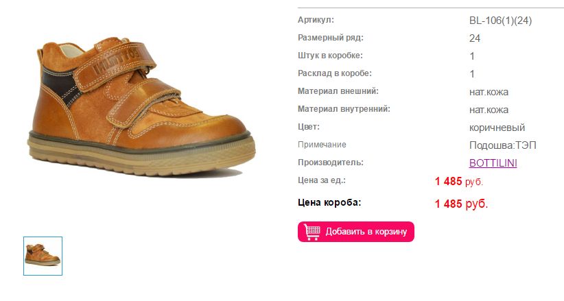Click the Размерный ряд label
Viewport: 564px width, 301px height.
(330, 38)
